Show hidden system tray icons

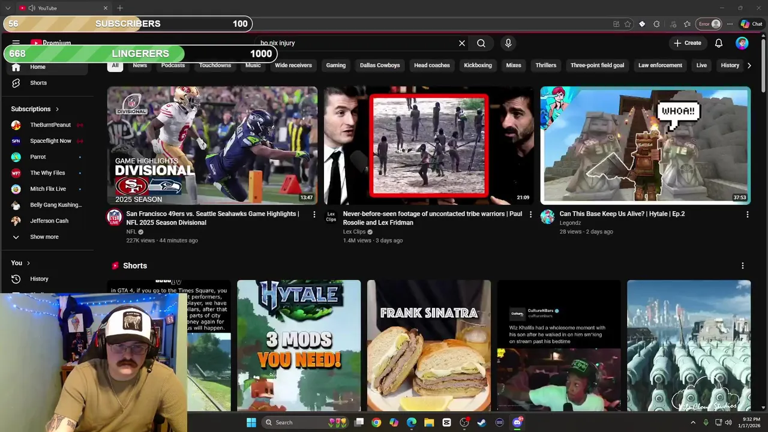(x=693, y=422)
